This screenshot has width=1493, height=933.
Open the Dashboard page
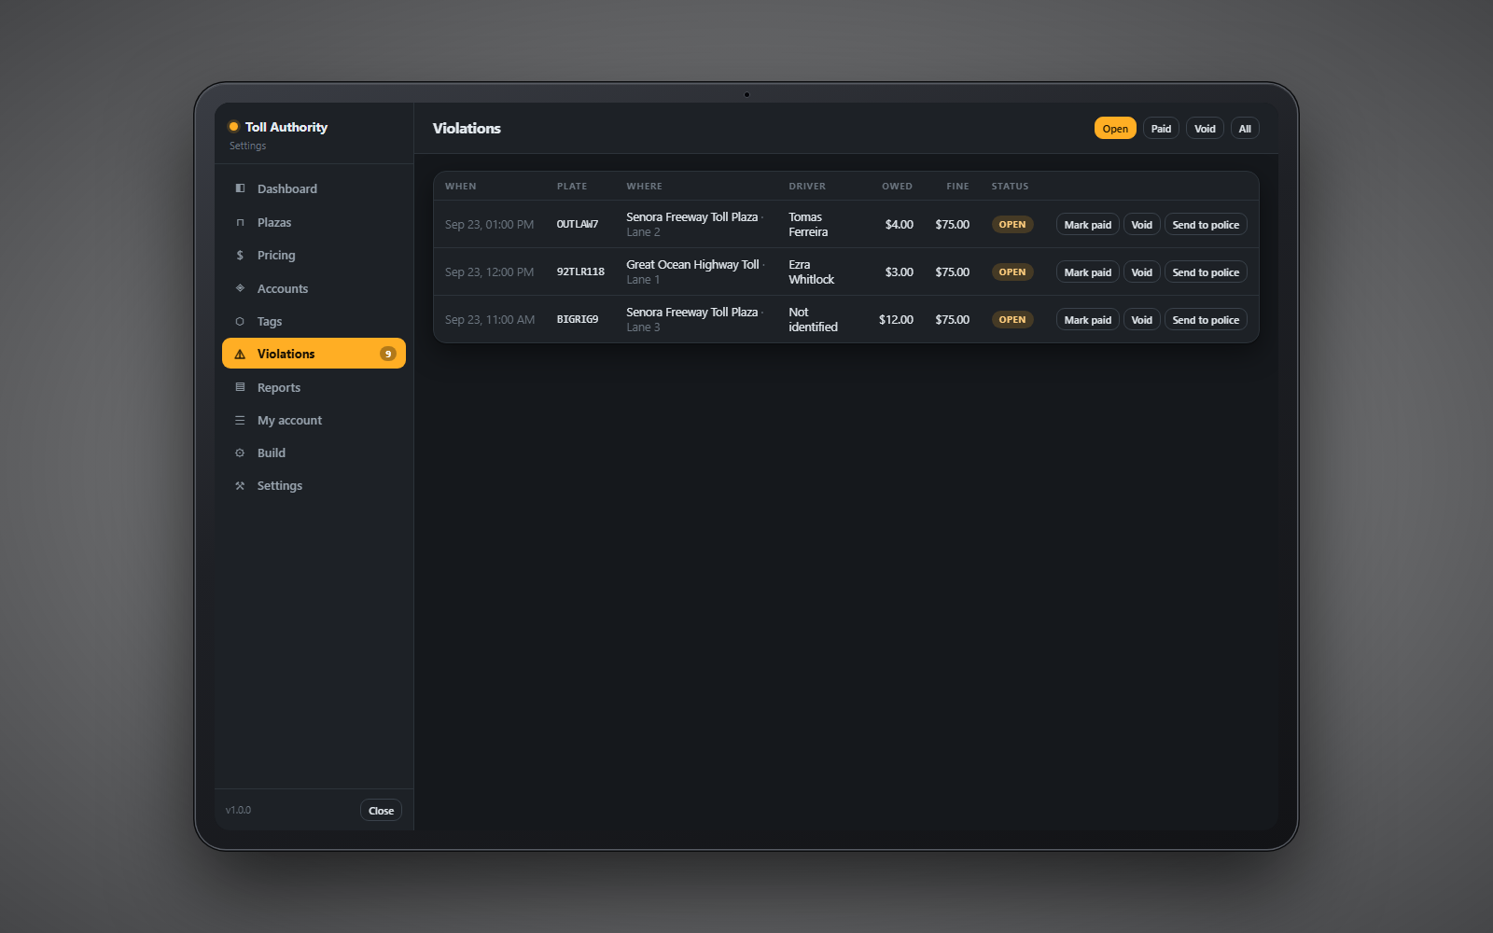coord(314,188)
